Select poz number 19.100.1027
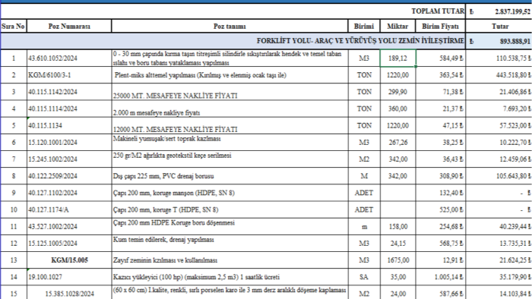Image resolution: width=532 pixels, height=299 pixels. (x=69, y=277)
